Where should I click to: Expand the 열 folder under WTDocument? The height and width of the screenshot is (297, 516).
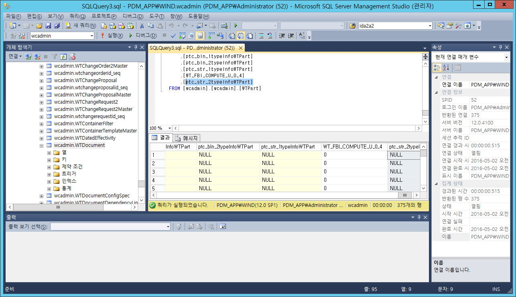point(49,153)
